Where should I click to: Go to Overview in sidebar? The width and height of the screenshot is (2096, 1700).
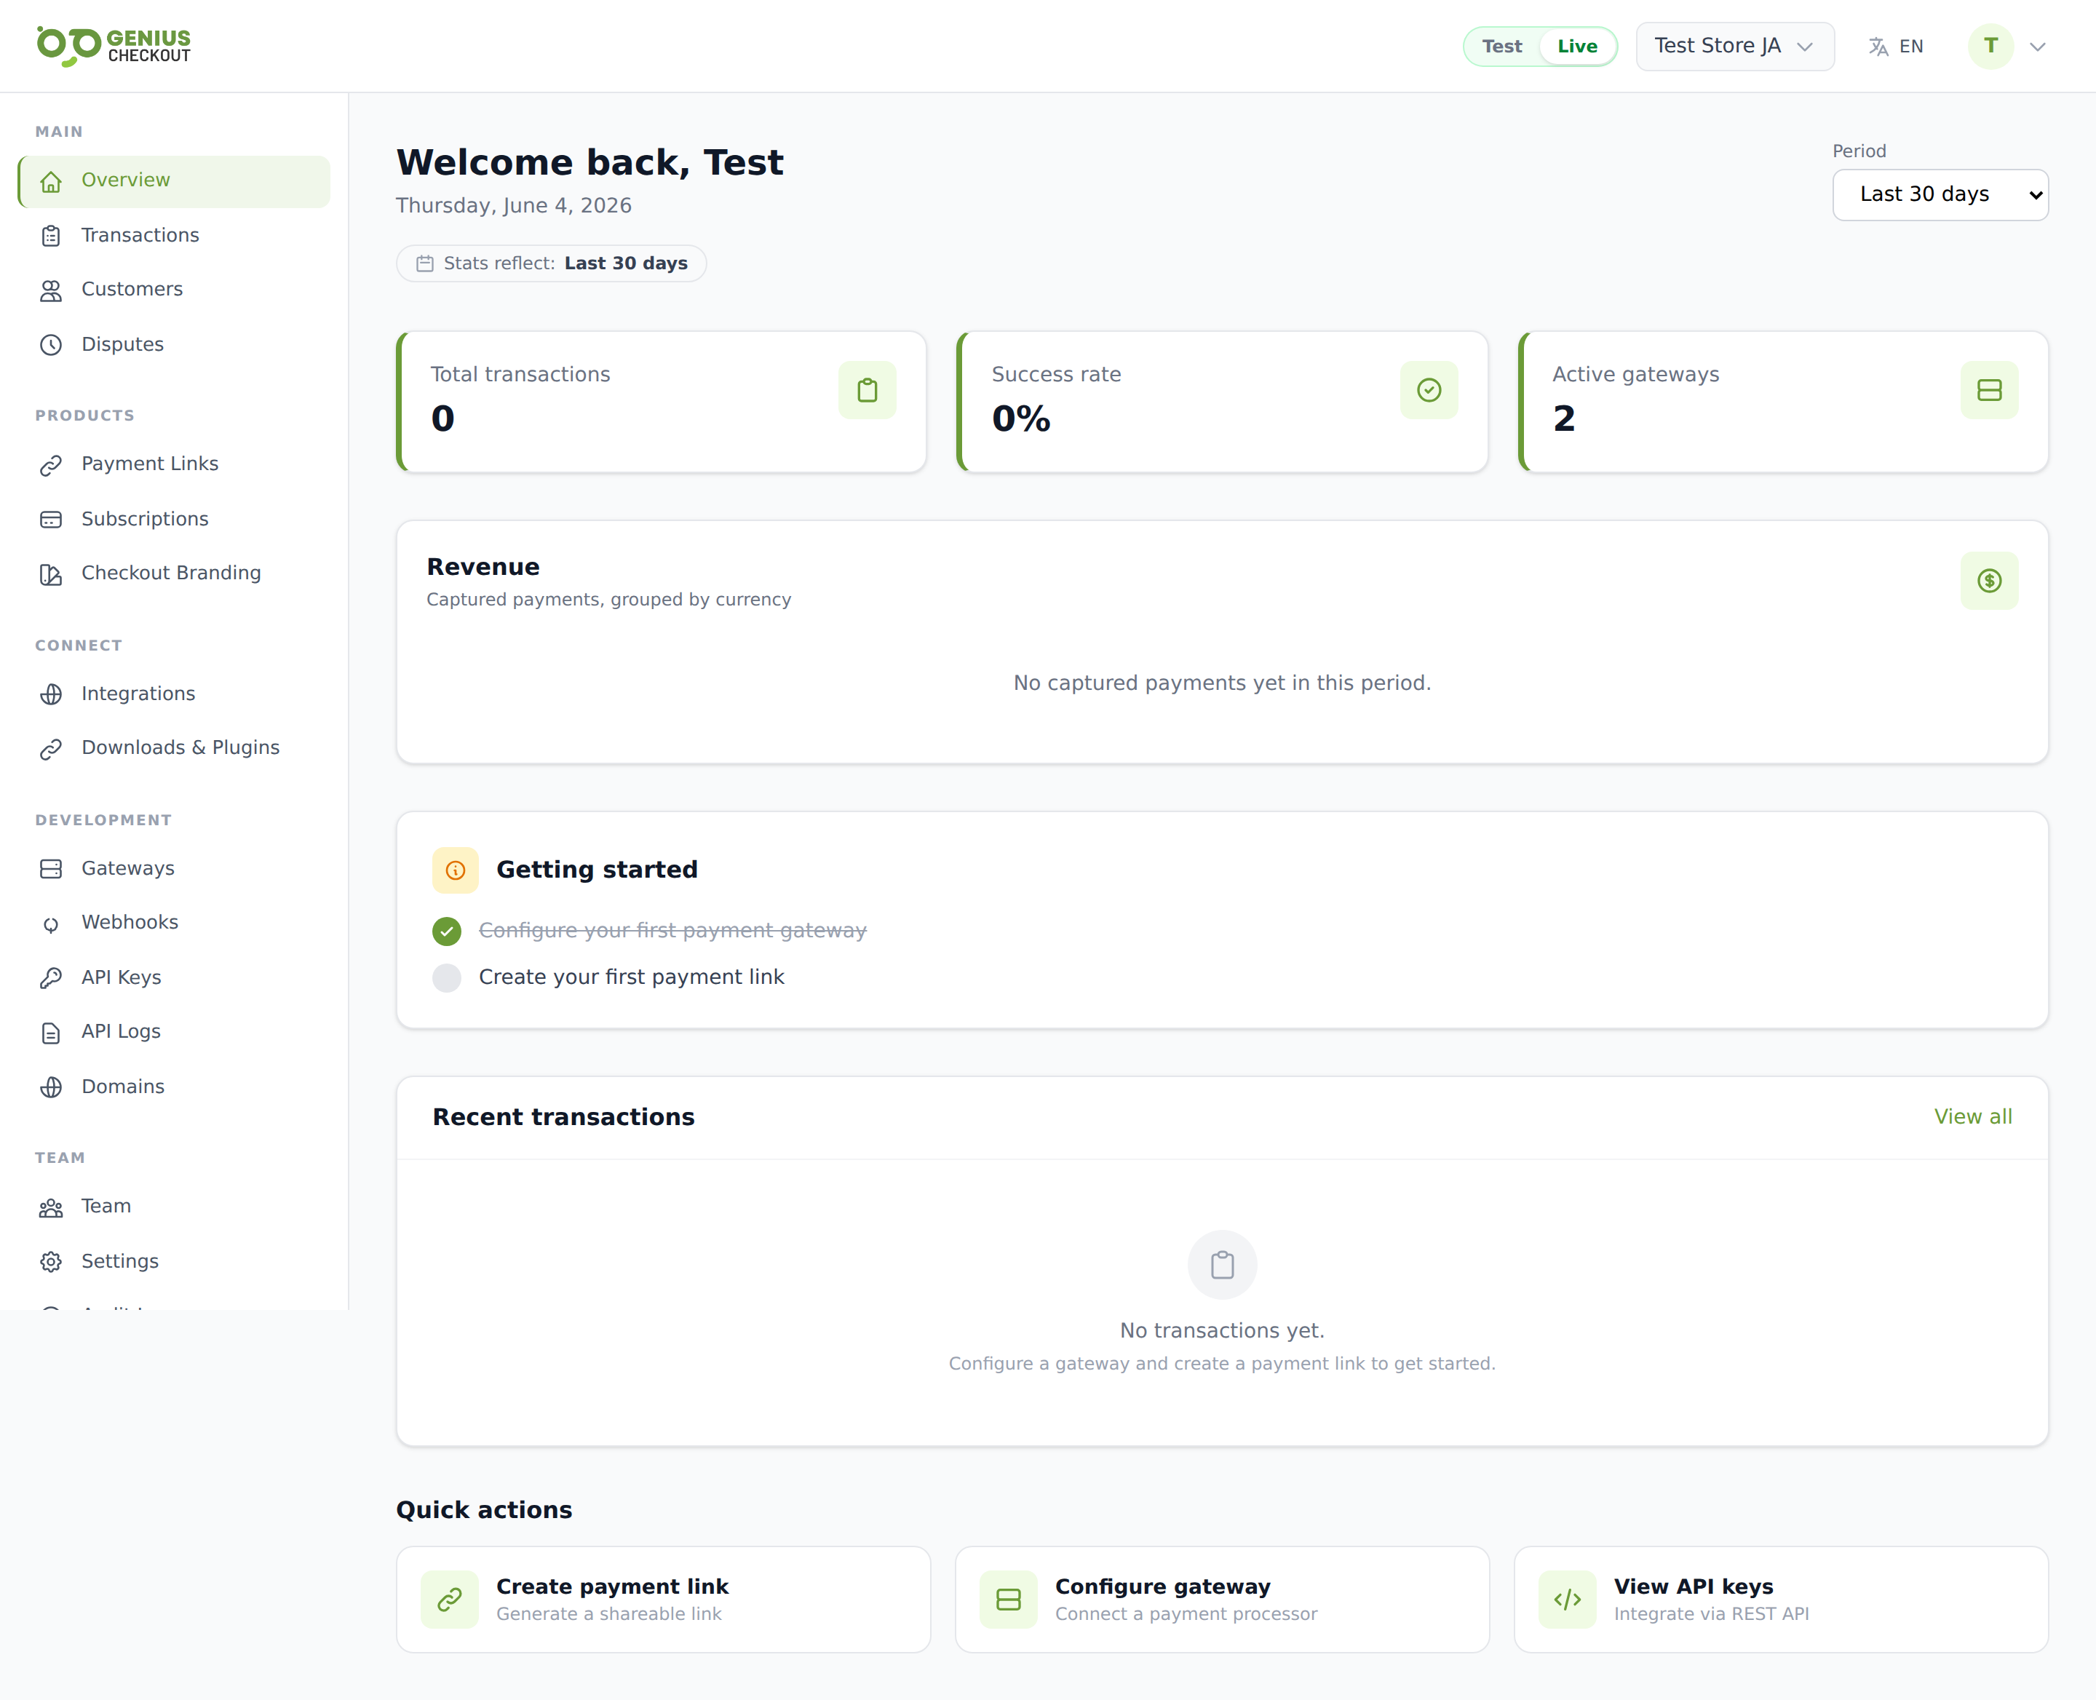tap(175, 181)
